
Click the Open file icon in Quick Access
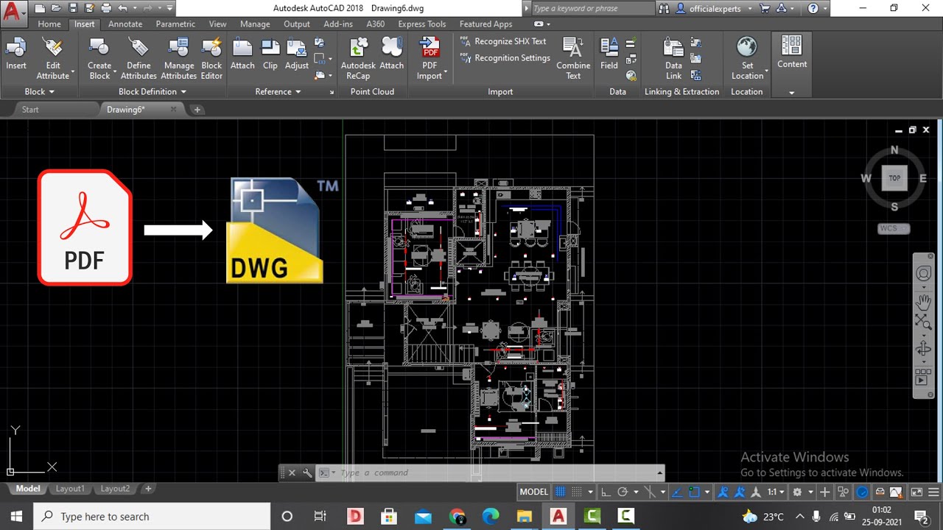point(56,8)
